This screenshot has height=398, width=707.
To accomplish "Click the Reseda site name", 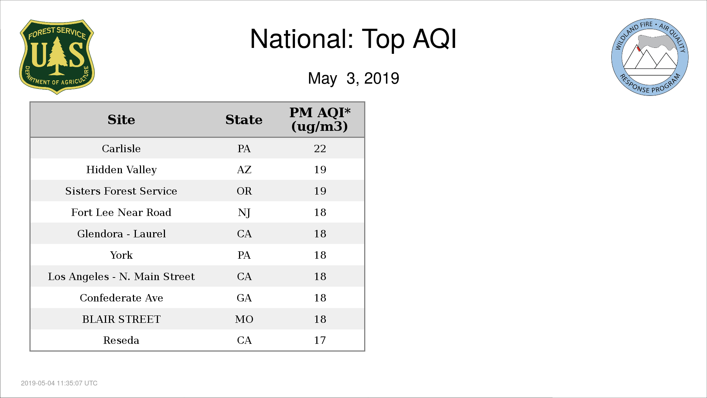I will [121, 340].
